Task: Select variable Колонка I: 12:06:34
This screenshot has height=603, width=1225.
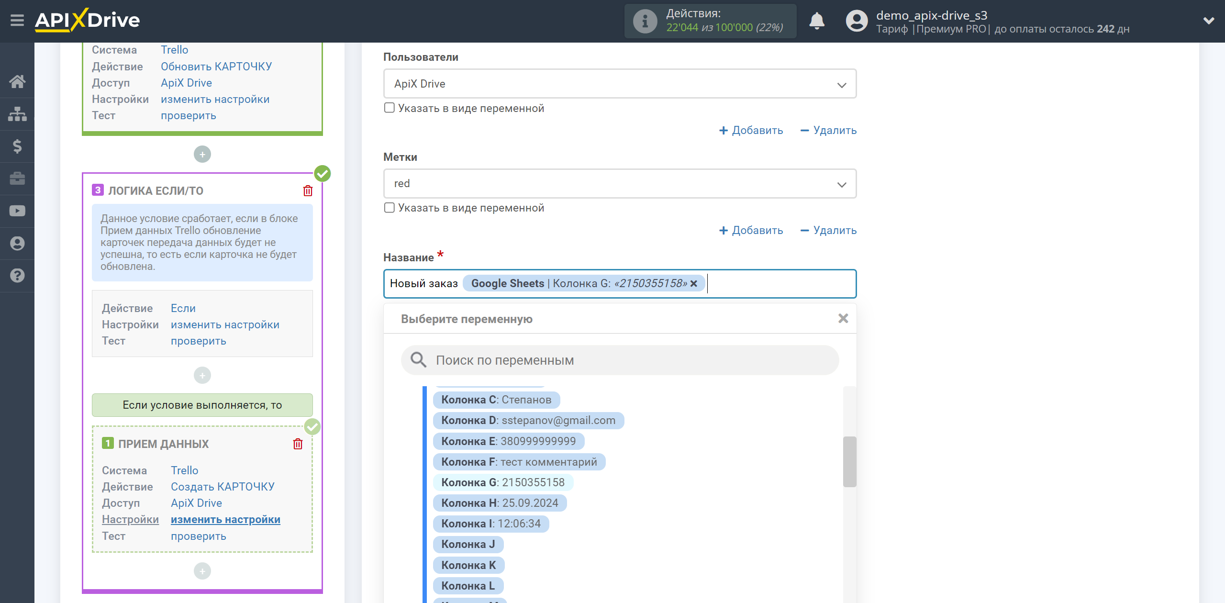Action: [491, 524]
